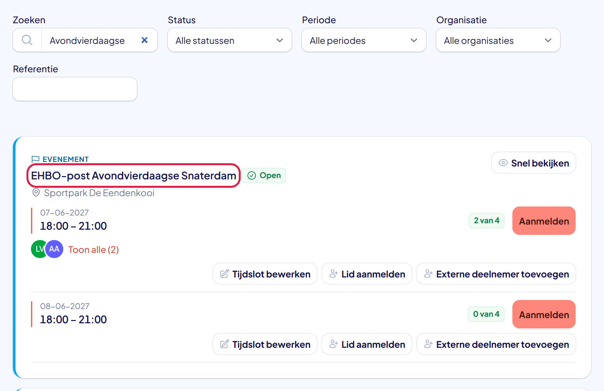Image resolution: width=604 pixels, height=391 pixels.
Task: Open the Alle organisaties dropdown
Action: point(498,40)
